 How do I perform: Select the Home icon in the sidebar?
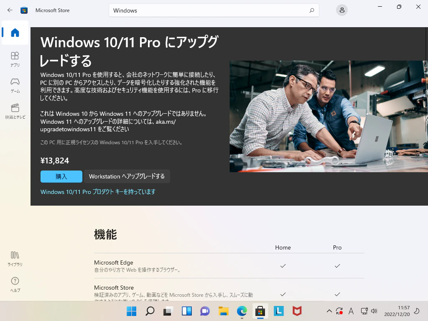pyautogui.click(x=15, y=33)
